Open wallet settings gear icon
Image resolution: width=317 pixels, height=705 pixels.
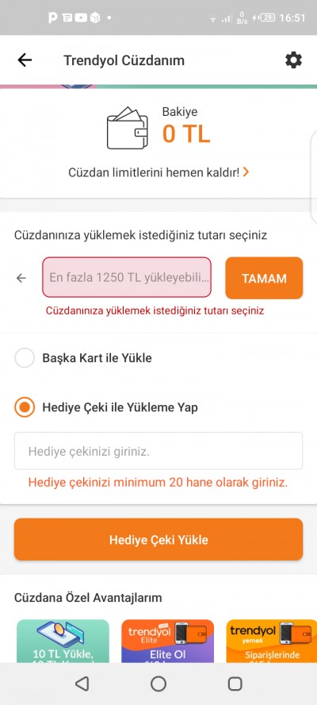click(x=294, y=60)
